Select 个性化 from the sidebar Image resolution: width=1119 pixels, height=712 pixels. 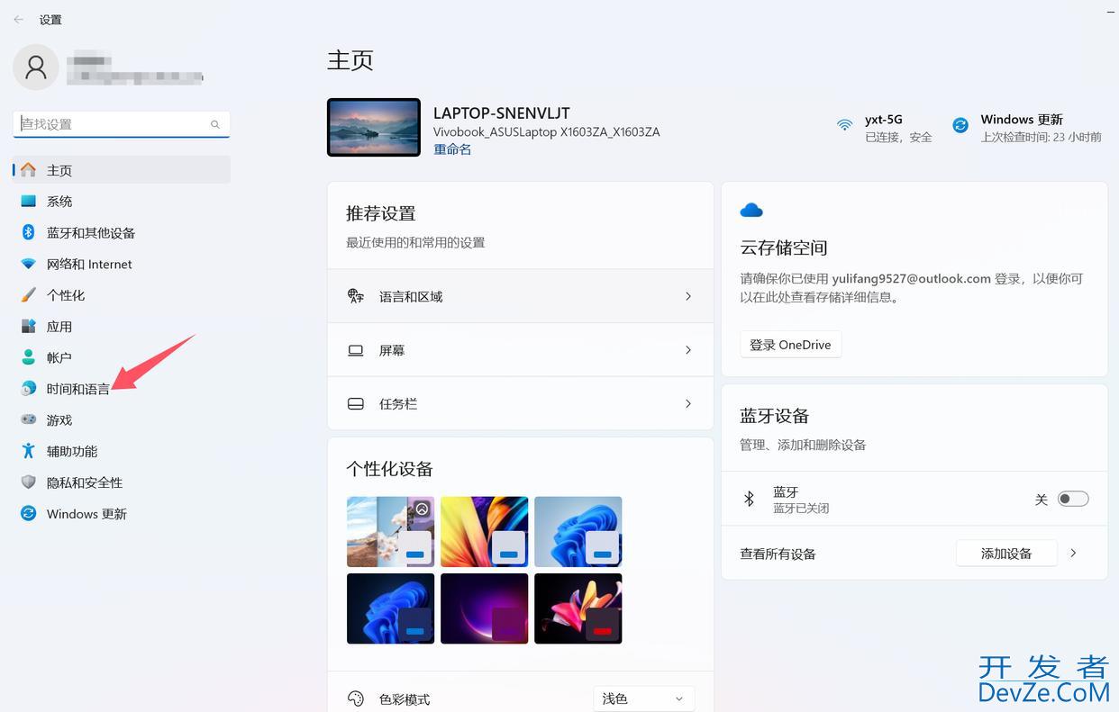click(65, 295)
